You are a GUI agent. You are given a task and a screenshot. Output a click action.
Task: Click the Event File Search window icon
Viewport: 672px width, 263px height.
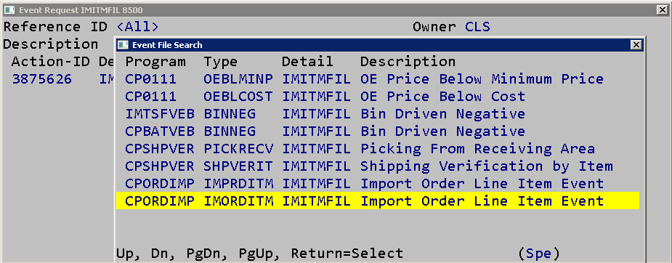click(123, 45)
